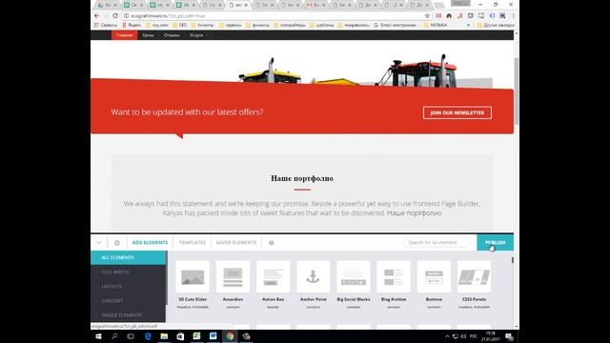Image resolution: width=610 pixels, height=343 pixels.
Task: Open Microsoft Store from taskbar
Action: pyautogui.click(x=180, y=336)
